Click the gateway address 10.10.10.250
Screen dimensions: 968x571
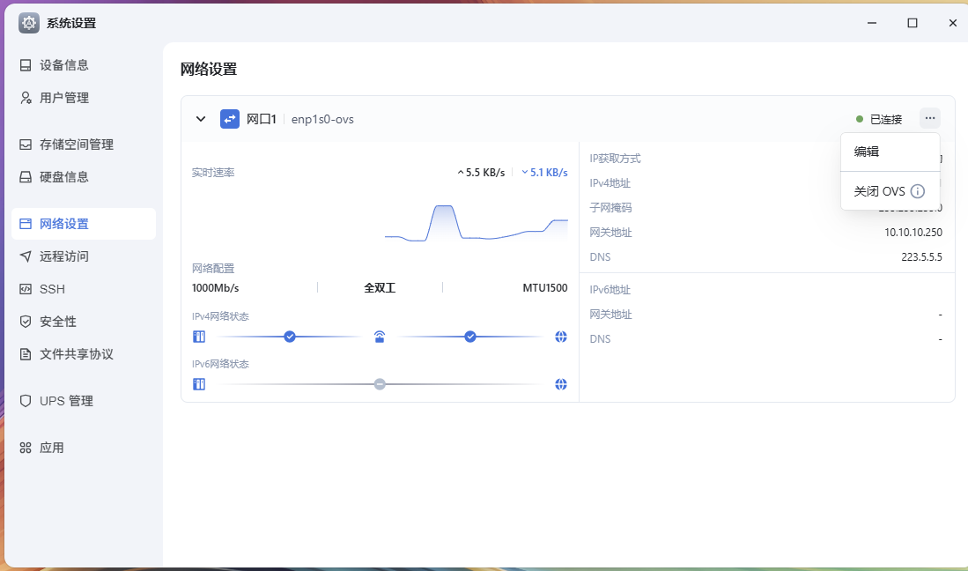(913, 232)
